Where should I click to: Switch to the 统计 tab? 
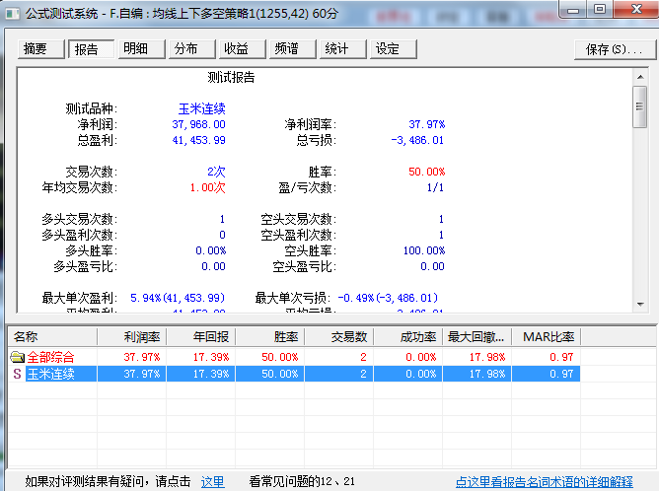pos(337,49)
